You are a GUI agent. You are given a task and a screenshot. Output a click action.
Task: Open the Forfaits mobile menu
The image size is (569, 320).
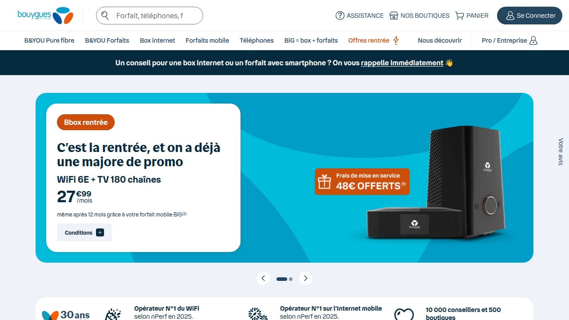tap(207, 40)
